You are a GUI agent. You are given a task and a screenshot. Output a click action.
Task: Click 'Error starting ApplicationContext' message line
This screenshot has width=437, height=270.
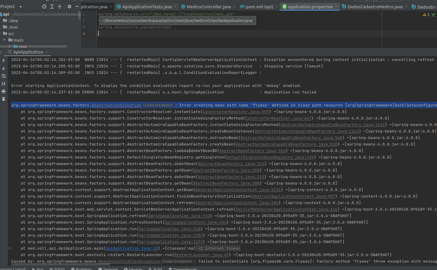click(x=156, y=86)
